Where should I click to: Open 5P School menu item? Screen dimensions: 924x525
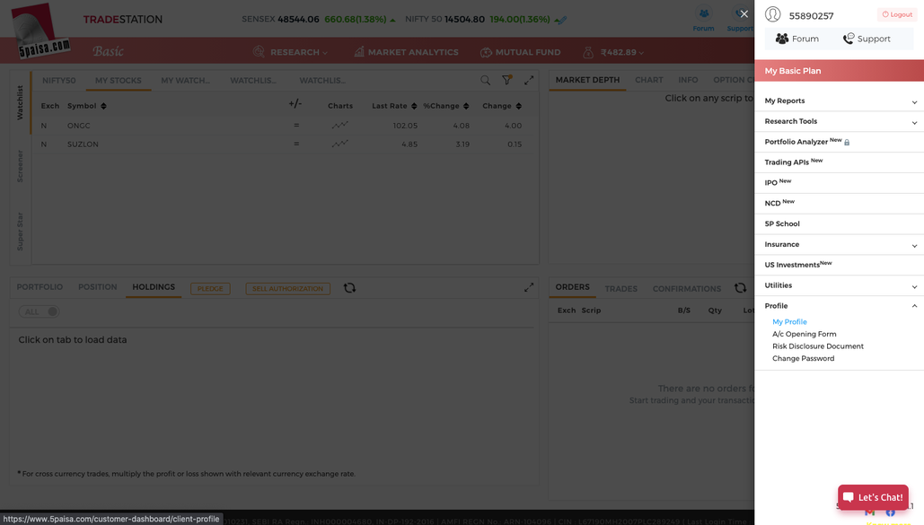839,223
